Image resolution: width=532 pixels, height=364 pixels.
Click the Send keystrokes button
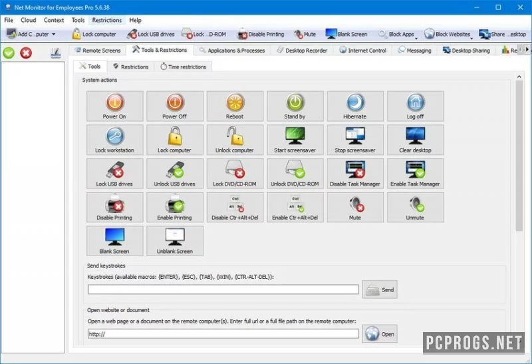[x=380, y=289]
